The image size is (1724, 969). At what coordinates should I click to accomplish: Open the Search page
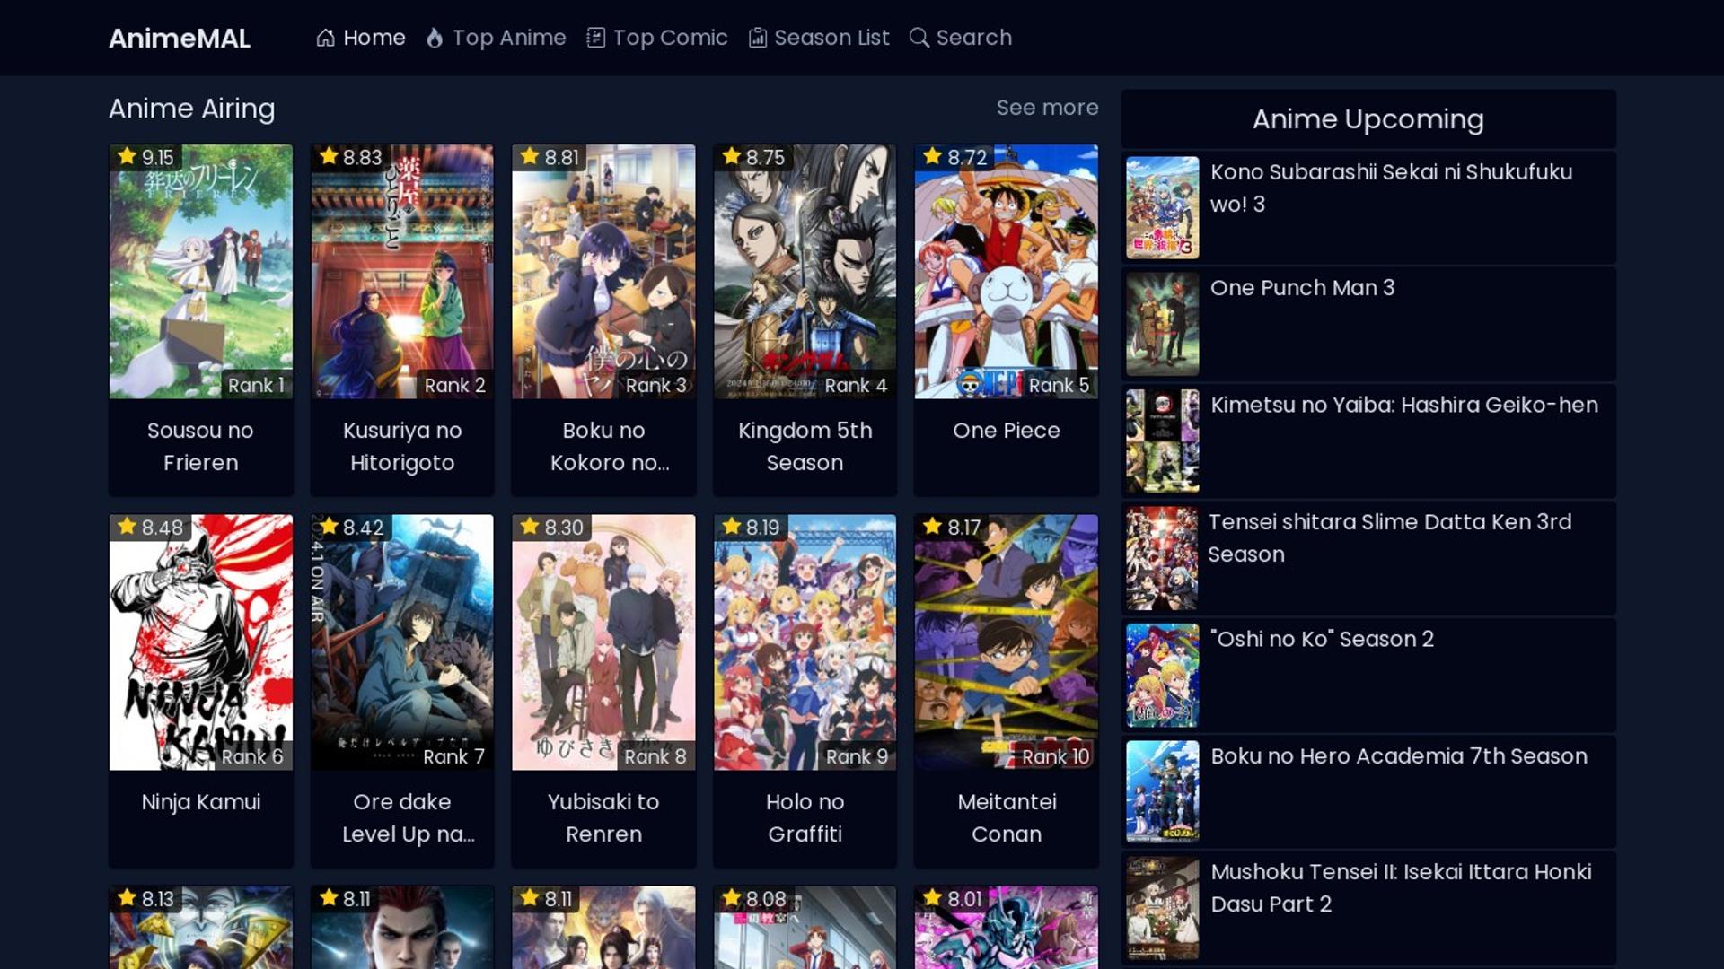(x=961, y=38)
